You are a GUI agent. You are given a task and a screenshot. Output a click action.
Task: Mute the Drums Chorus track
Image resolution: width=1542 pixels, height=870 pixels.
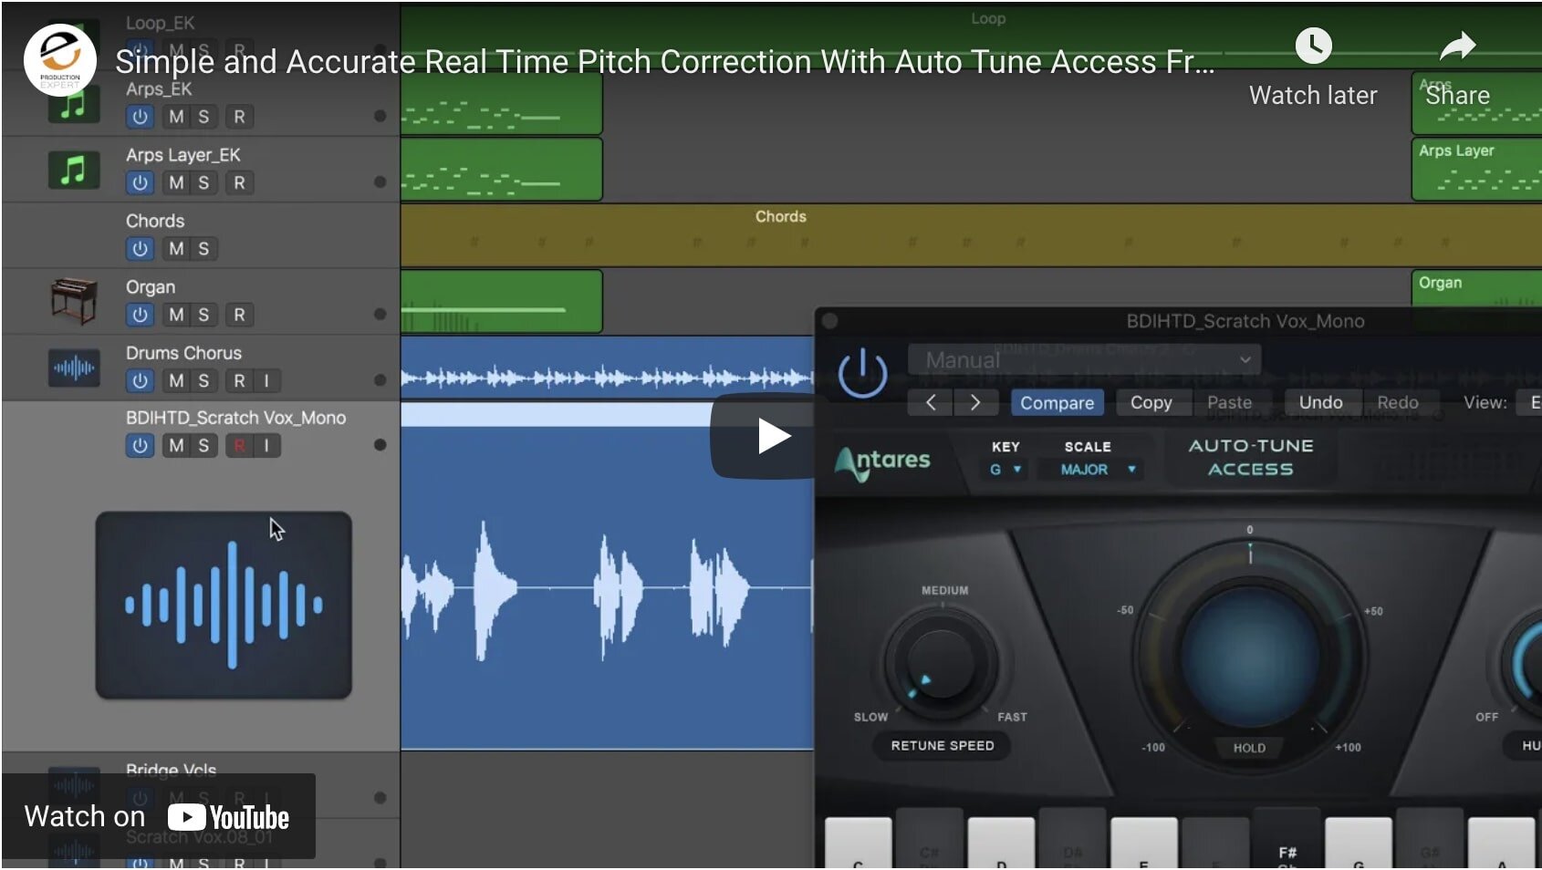(x=176, y=380)
